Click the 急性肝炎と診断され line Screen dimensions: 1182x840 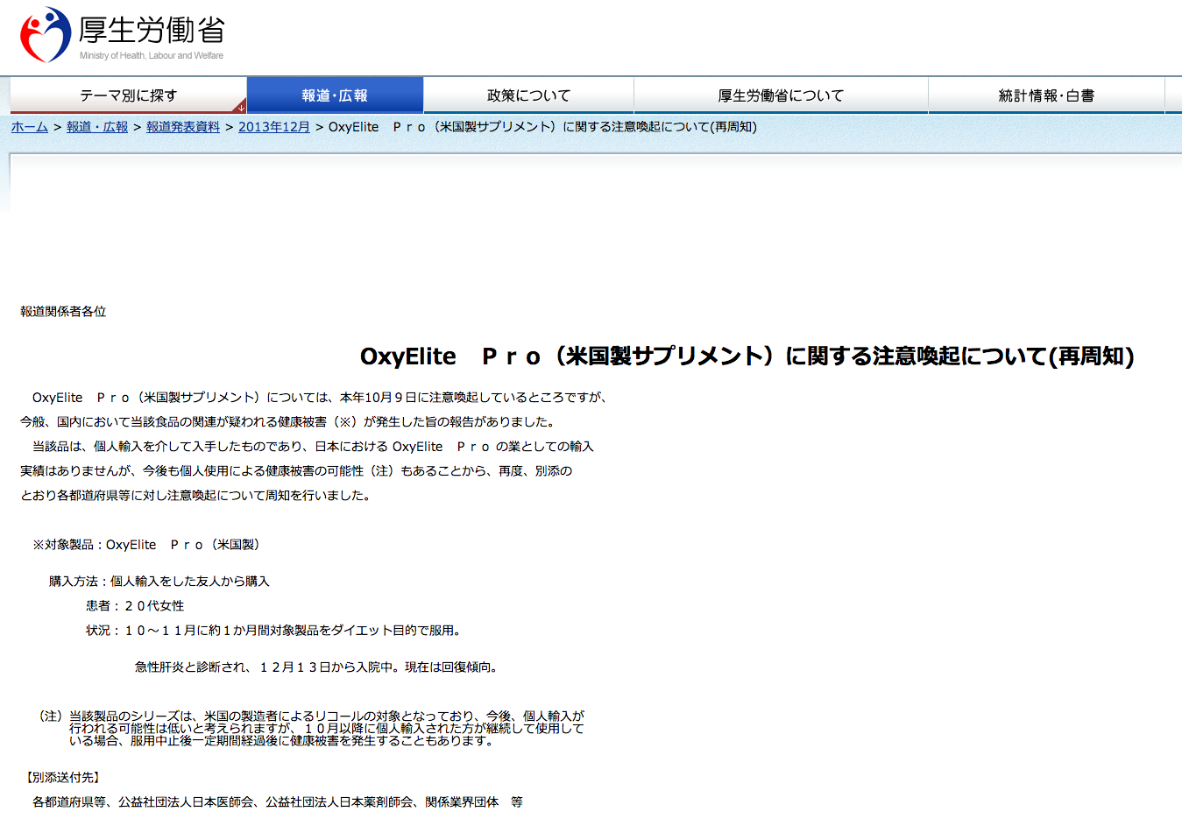pyautogui.click(x=319, y=667)
